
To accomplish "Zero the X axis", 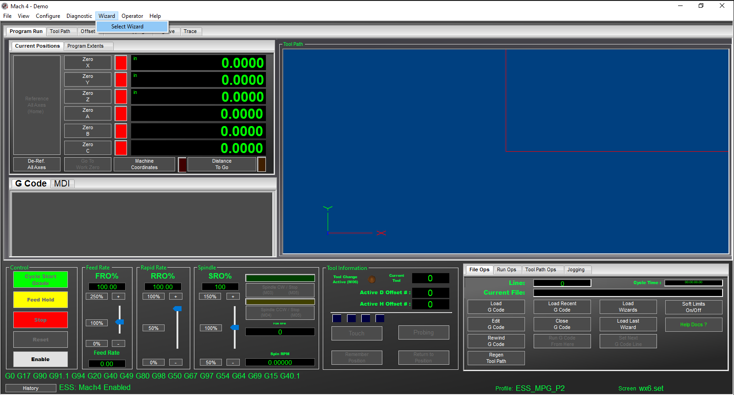I will coord(88,63).
